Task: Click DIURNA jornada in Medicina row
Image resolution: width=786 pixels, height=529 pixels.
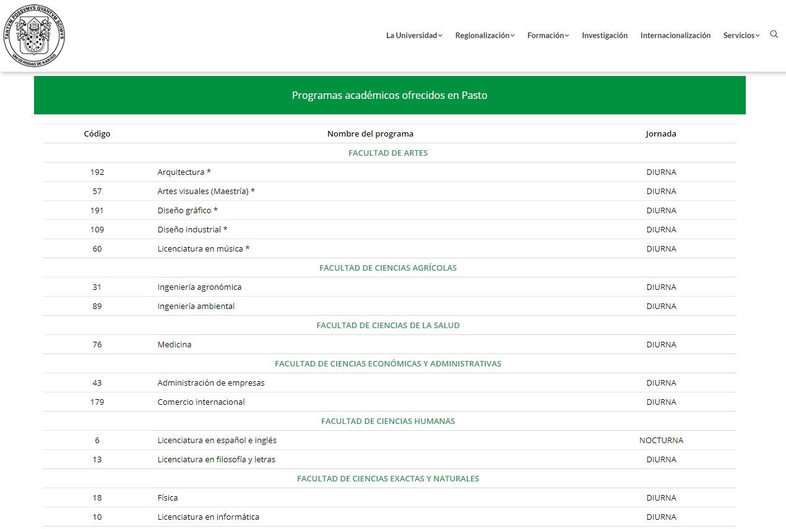Action: click(x=661, y=344)
